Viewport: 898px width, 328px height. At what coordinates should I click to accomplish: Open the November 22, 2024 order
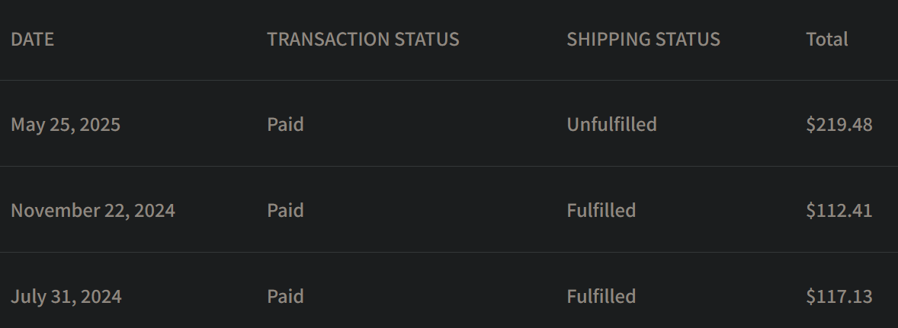point(93,211)
